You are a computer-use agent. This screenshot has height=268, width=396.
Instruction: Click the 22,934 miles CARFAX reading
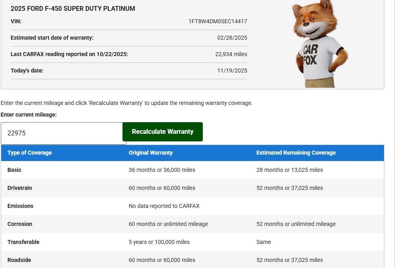click(x=231, y=54)
